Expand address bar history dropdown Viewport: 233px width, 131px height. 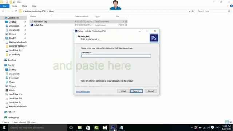pos(189,11)
